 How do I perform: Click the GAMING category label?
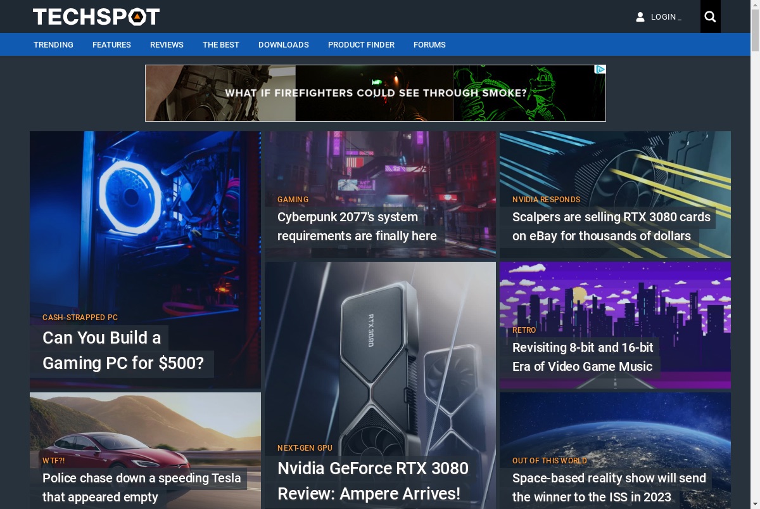tap(293, 200)
